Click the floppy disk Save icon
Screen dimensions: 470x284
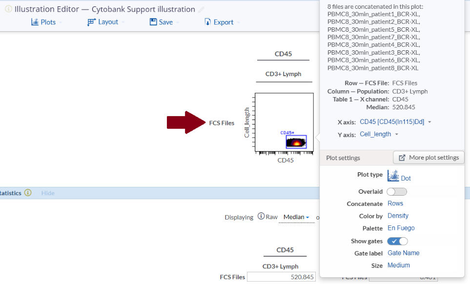tap(153, 22)
